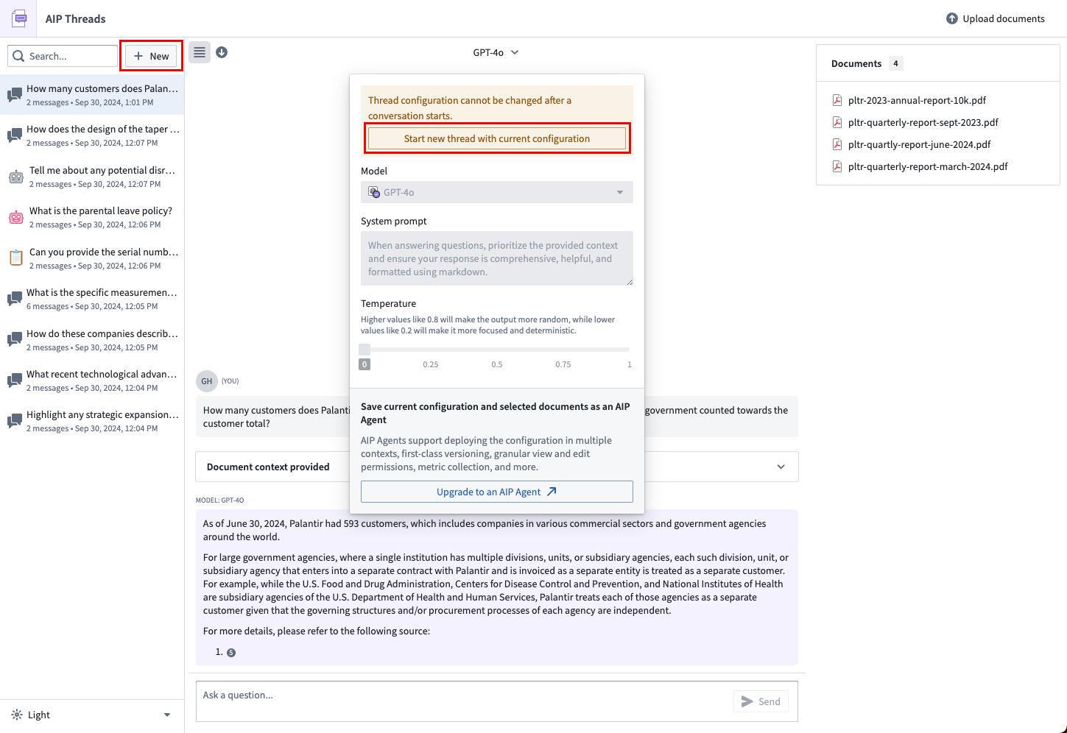
Task: Click the New thread button
Action: tap(152, 56)
